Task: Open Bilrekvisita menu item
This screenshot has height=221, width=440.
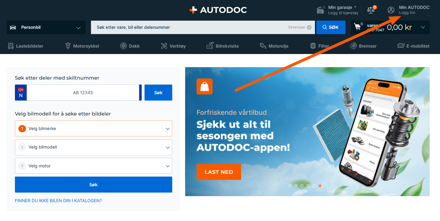Action: [x=223, y=46]
